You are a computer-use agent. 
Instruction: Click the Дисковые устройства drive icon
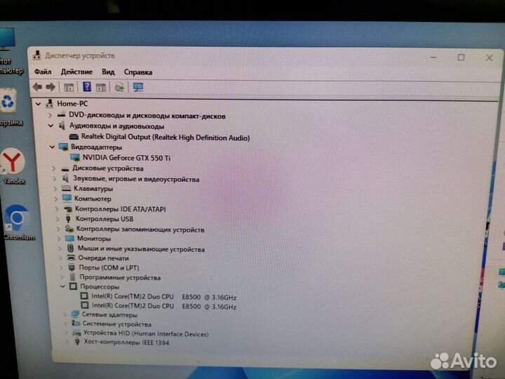coord(65,169)
